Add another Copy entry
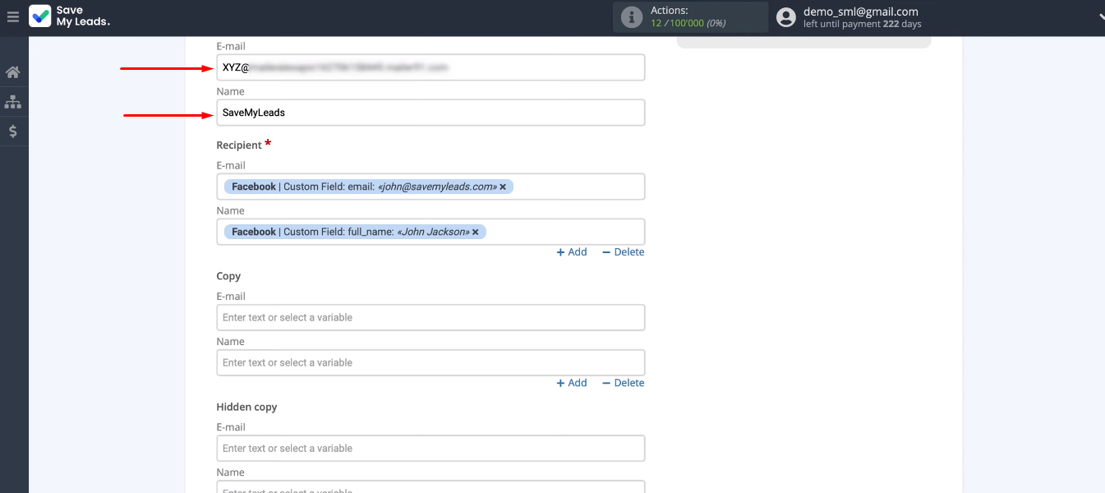This screenshot has width=1105, height=493. [572, 383]
